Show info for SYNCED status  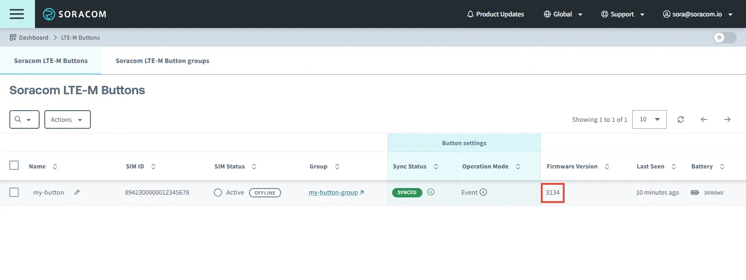point(431,192)
